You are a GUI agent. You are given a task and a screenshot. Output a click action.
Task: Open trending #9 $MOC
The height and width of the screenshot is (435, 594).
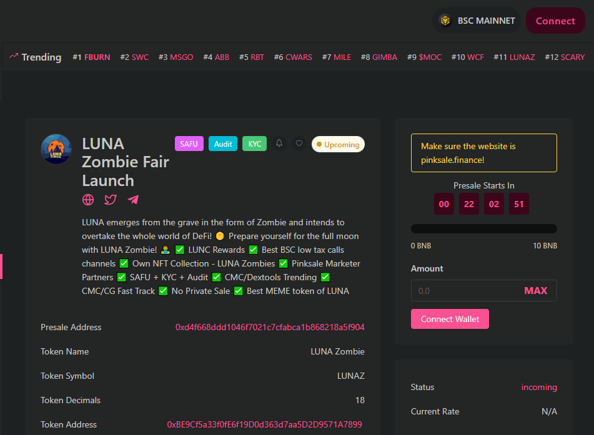(x=424, y=57)
